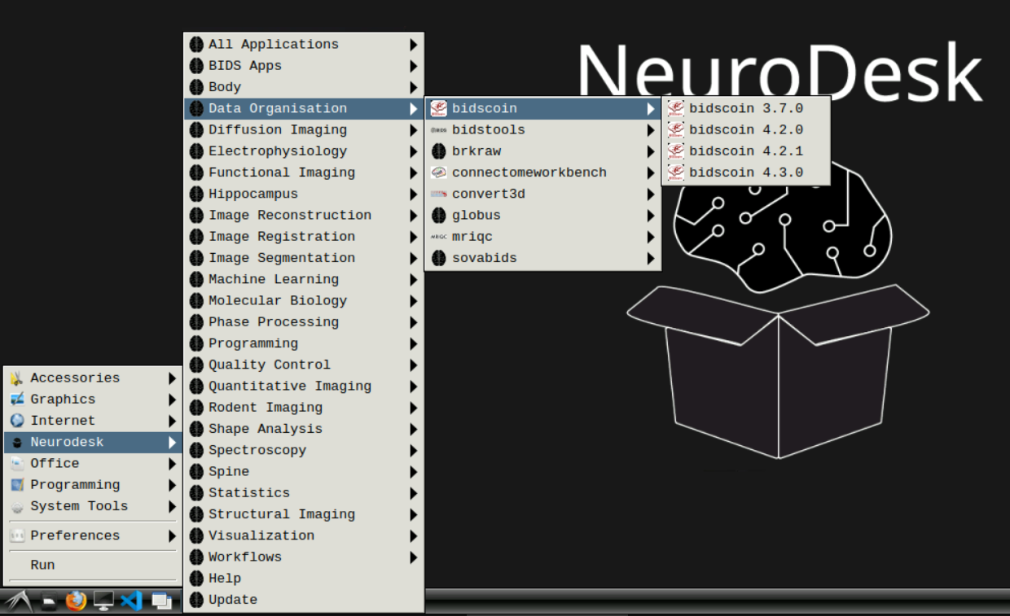Click the Graphics category icon
The height and width of the screenshot is (616, 1010).
[17, 400]
